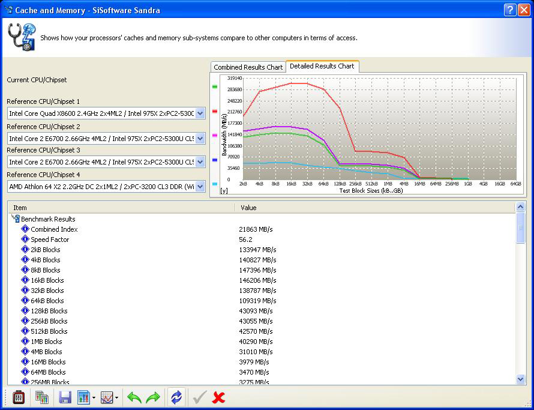The image size is (534, 410).
Task: Click the info icon beside 2kB Blocks
Action: point(25,249)
